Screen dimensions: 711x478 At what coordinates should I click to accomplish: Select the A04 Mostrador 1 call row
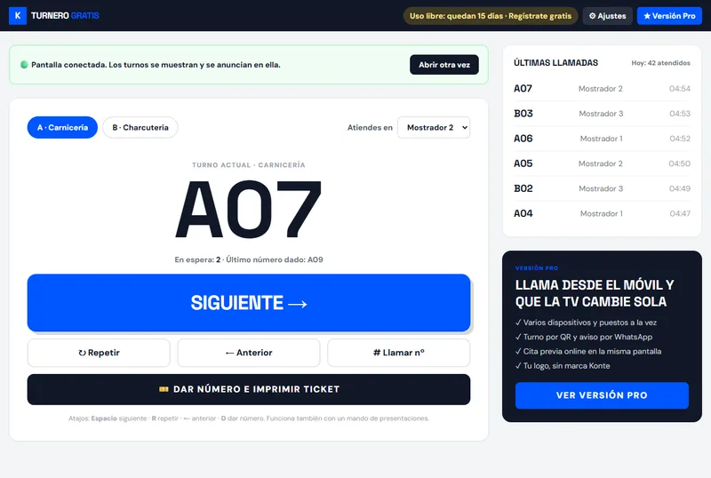602,213
